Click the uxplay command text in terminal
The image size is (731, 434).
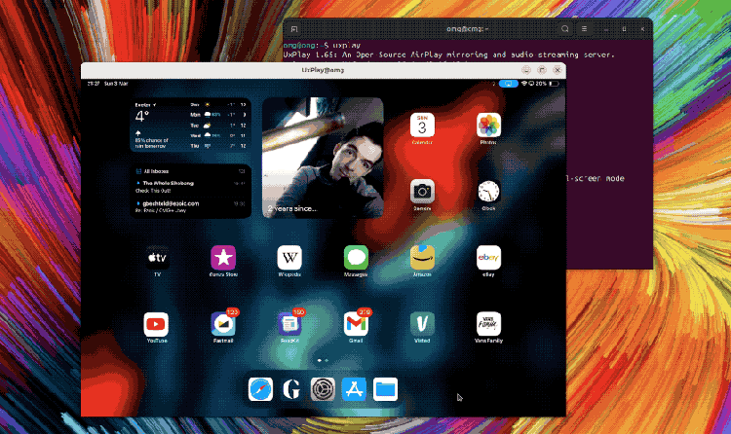[347, 45]
